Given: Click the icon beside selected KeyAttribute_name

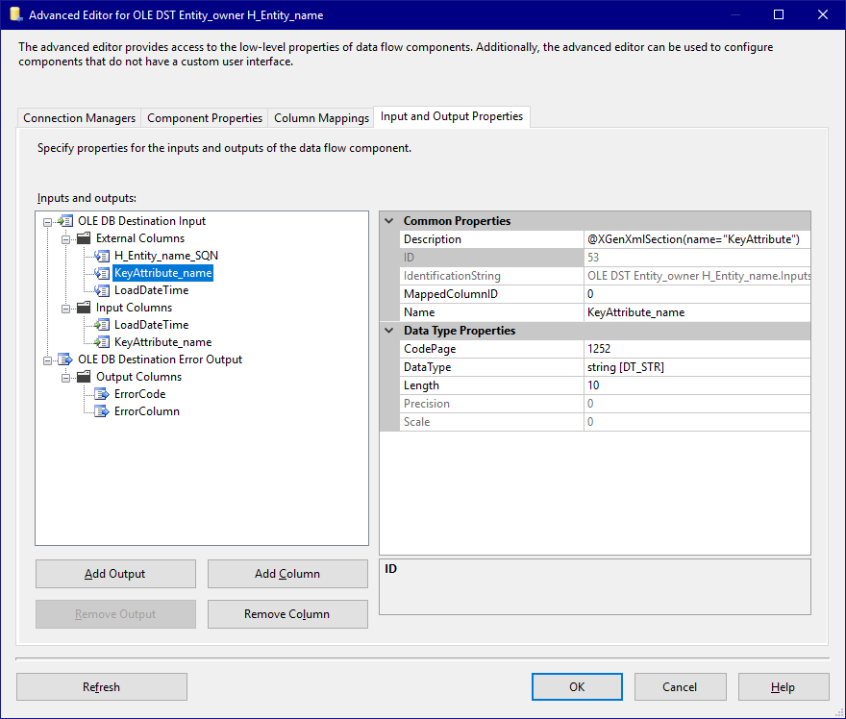Looking at the screenshot, I should pos(102,273).
